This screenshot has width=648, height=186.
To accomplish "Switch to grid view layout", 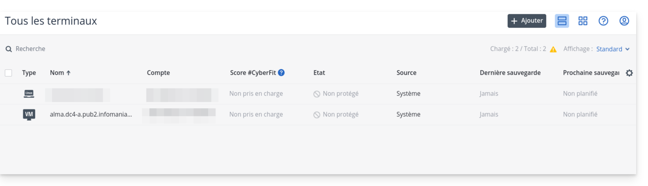I will tap(583, 21).
